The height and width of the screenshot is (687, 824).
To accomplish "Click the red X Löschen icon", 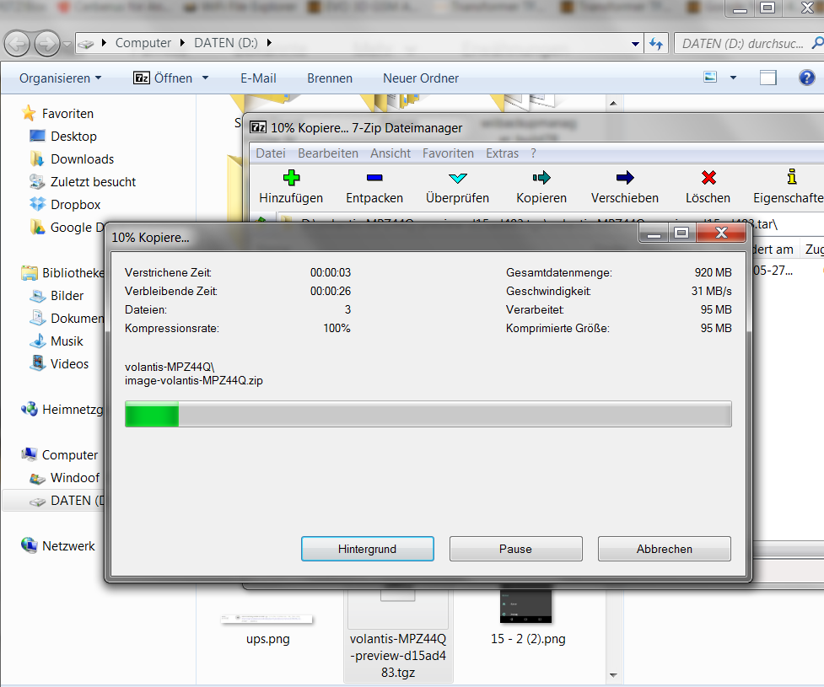I will tap(708, 178).
